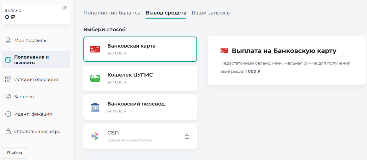Click the Мой профиль user icon
Image resolution: width=367 pixels, height=160 pixels.
[x=8, y=40]
